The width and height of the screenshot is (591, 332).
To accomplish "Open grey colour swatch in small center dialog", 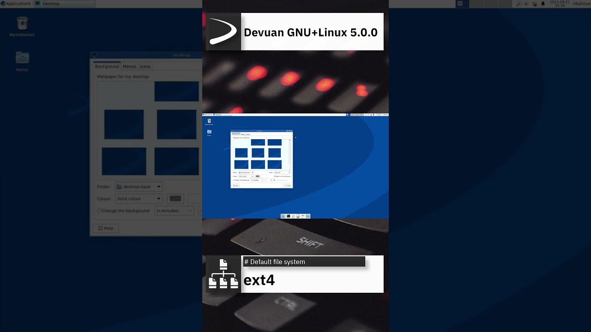I will [258, 176].
